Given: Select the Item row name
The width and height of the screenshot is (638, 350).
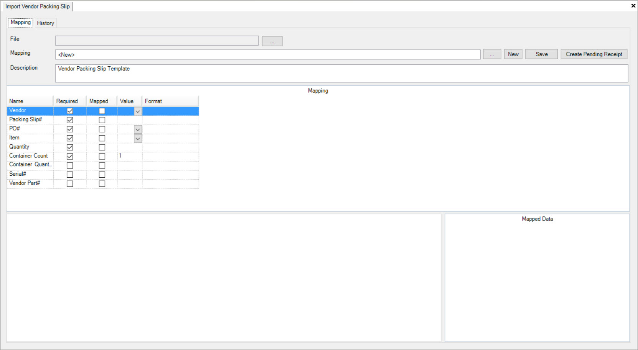Looking at the screenshot, I should click(30, 138).
